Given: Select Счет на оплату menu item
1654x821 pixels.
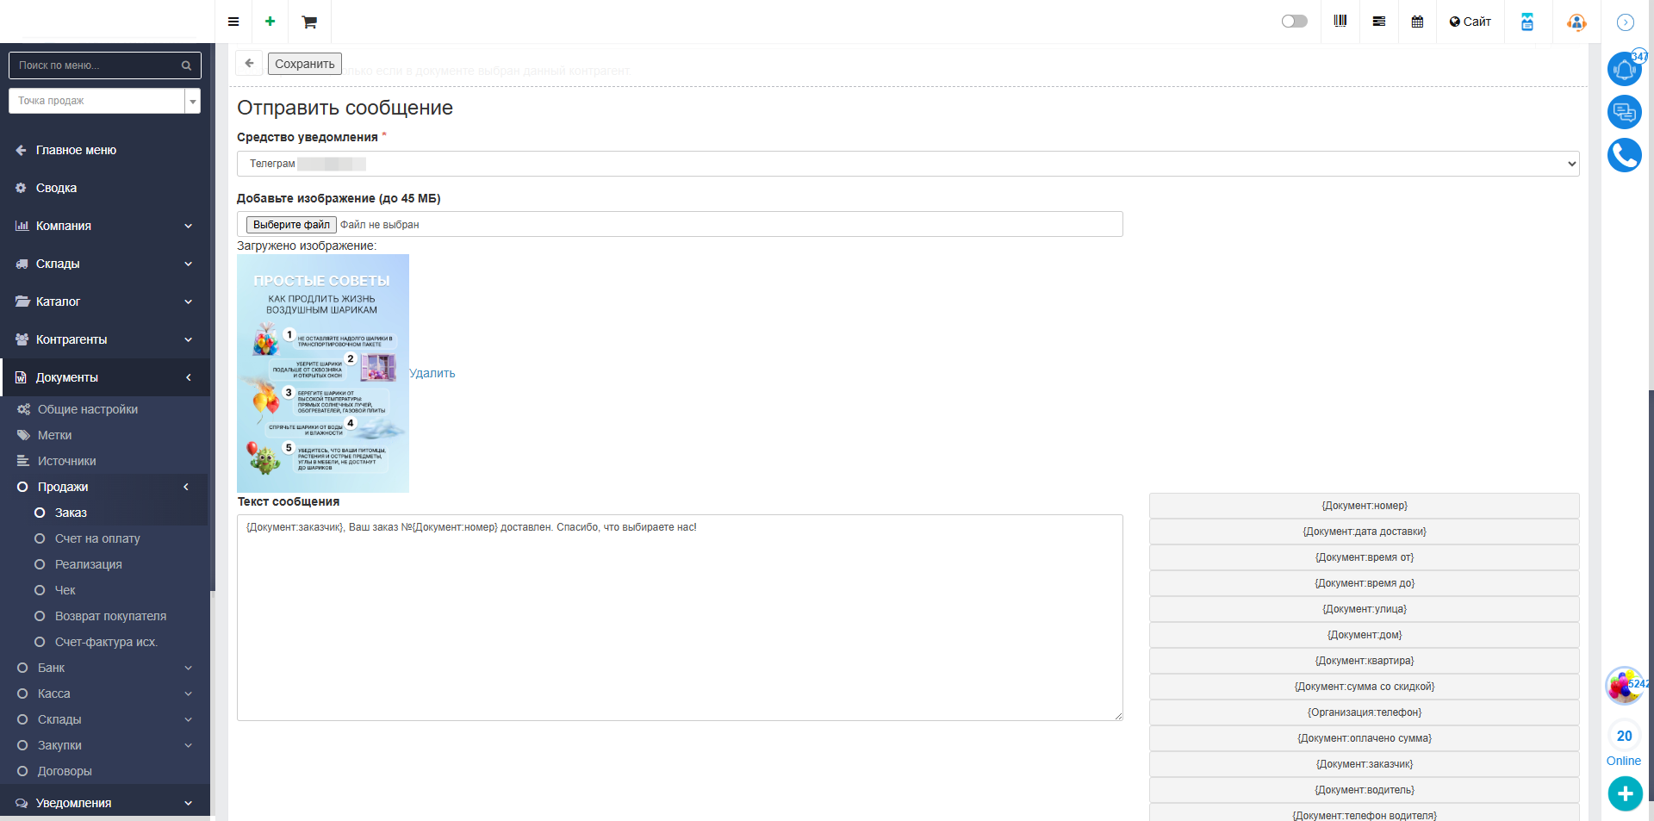Looking at the screenshot, I should coord(97,538).
